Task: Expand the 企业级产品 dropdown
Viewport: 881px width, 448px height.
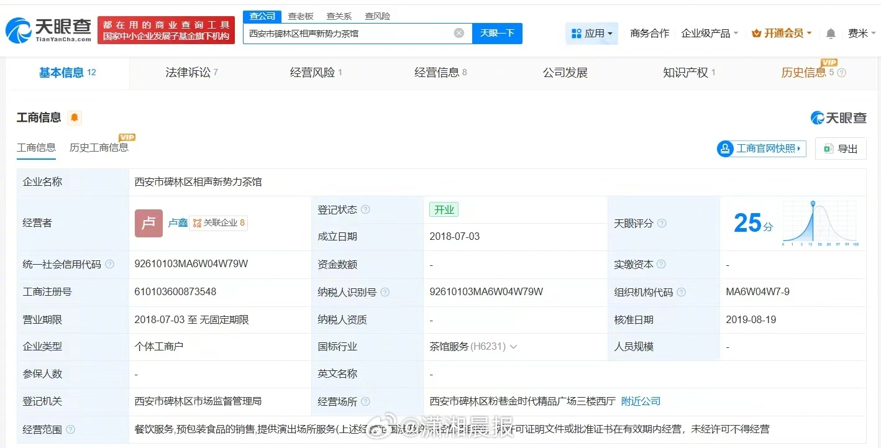Action: coord(710,34)
